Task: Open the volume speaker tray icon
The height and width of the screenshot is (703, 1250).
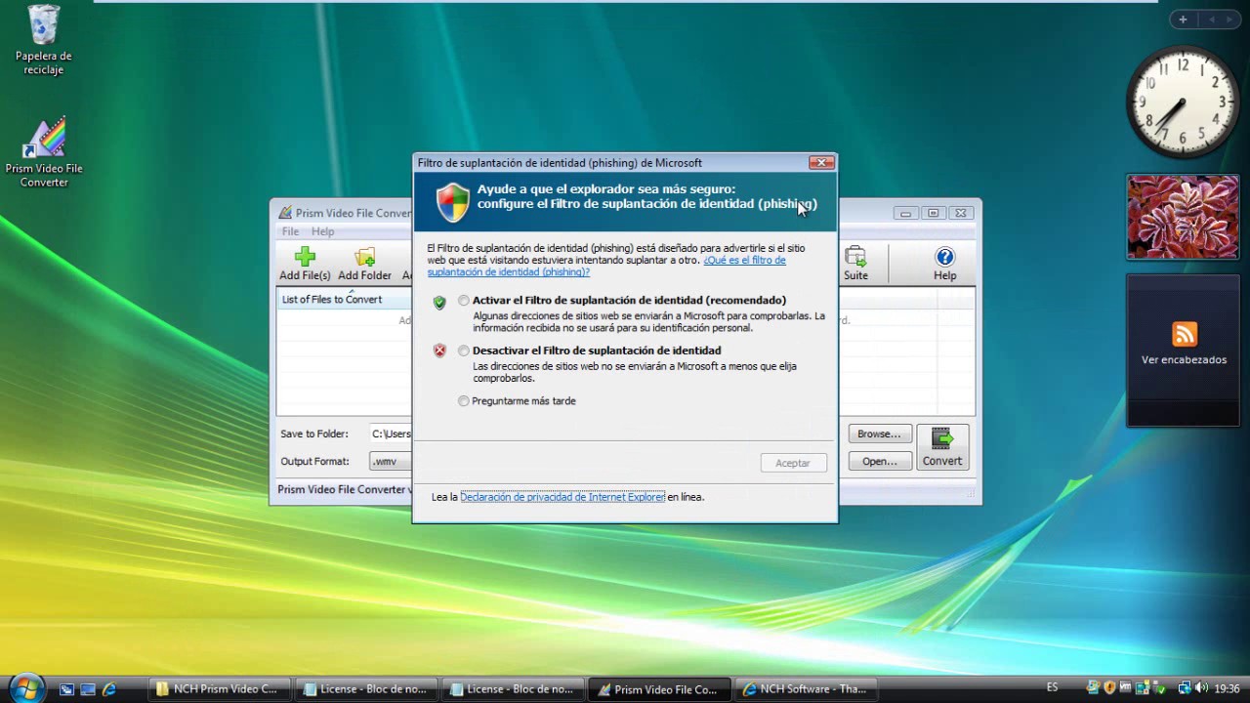Action: 1200,688
